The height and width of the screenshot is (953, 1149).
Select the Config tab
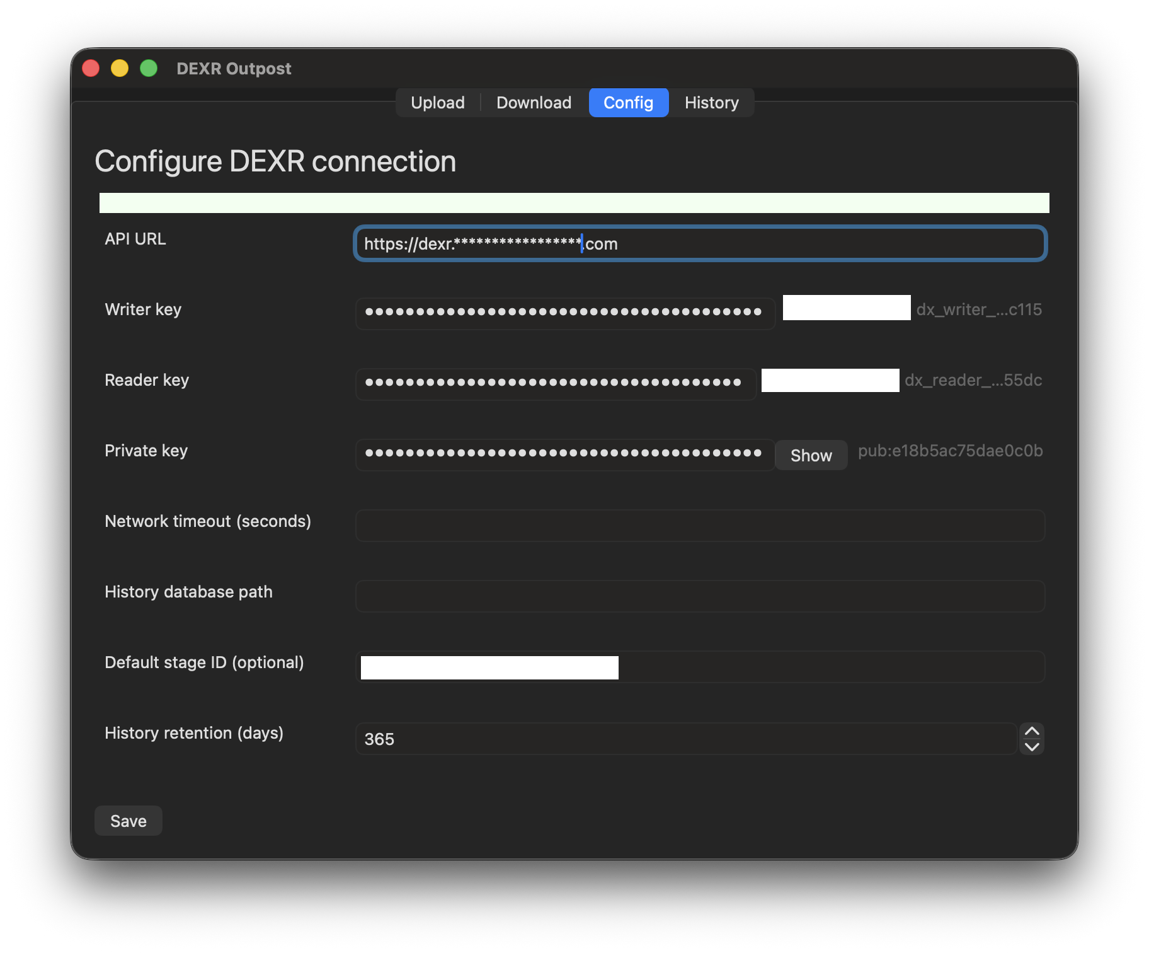tap(628, 103)
